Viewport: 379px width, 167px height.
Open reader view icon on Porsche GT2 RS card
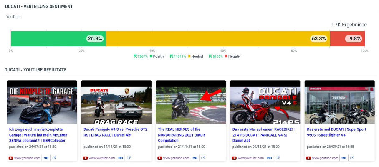click(x=120, y=158)
